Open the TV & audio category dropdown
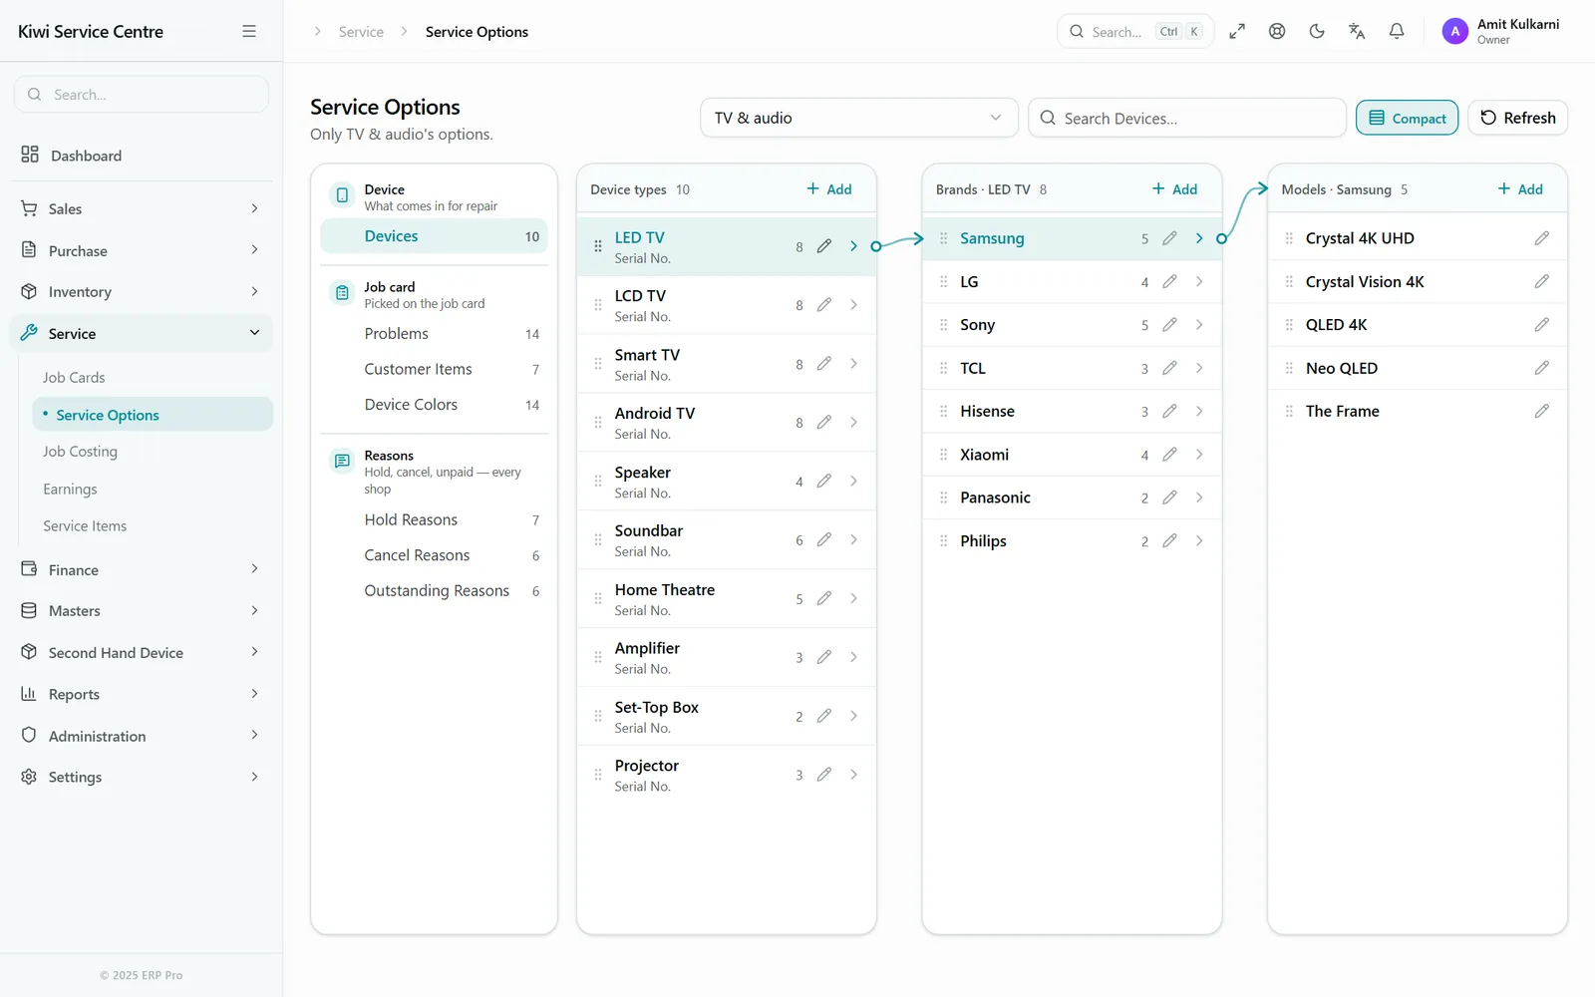The image size is (1595, 997). 859,118
